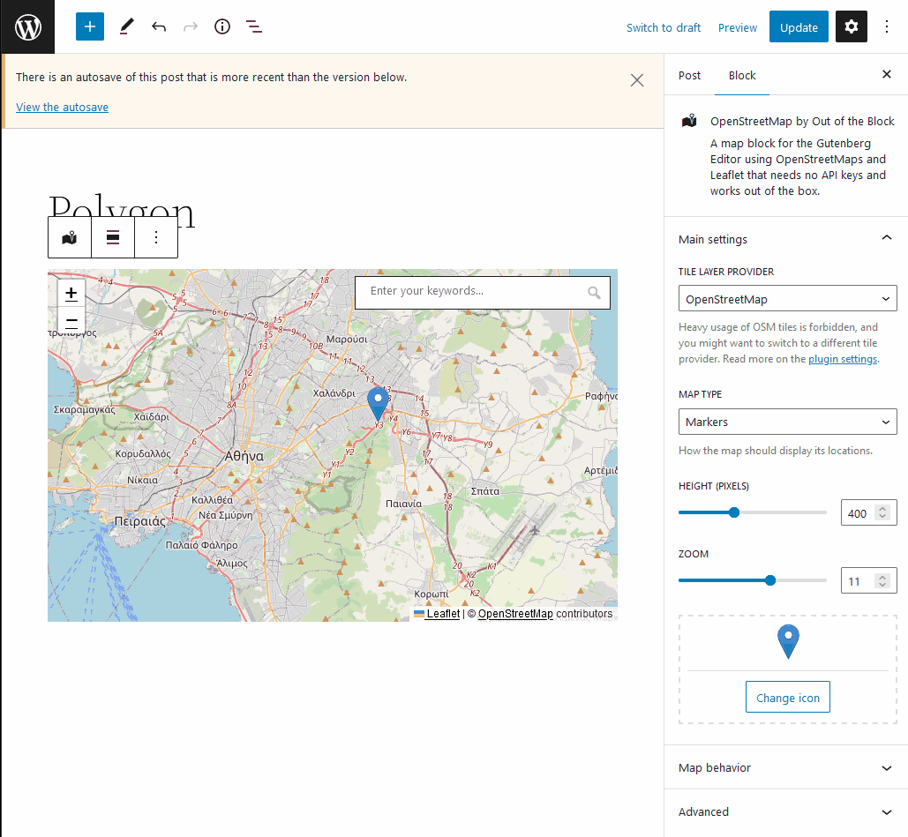Viewport: 908px width, 837px height.
Task: Open the Tile Layer Provider dropdown
Action: pyautogui.click(x=787, y=299)
